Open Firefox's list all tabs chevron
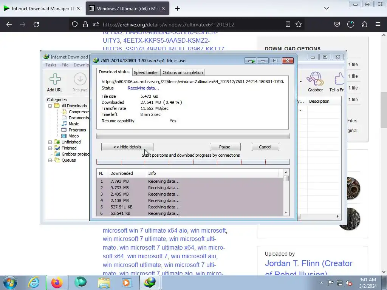Screen dimensions: 387x290 [x=326, y=8]
